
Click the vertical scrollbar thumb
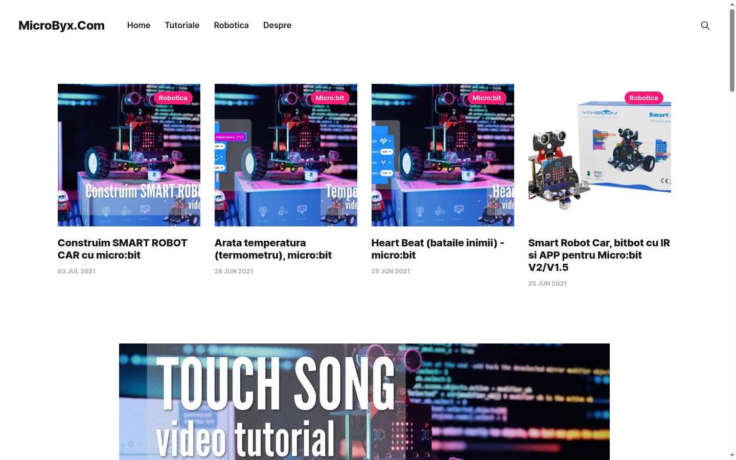click(732, 51)
